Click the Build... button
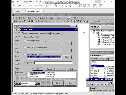 click(x=67, y=57)
